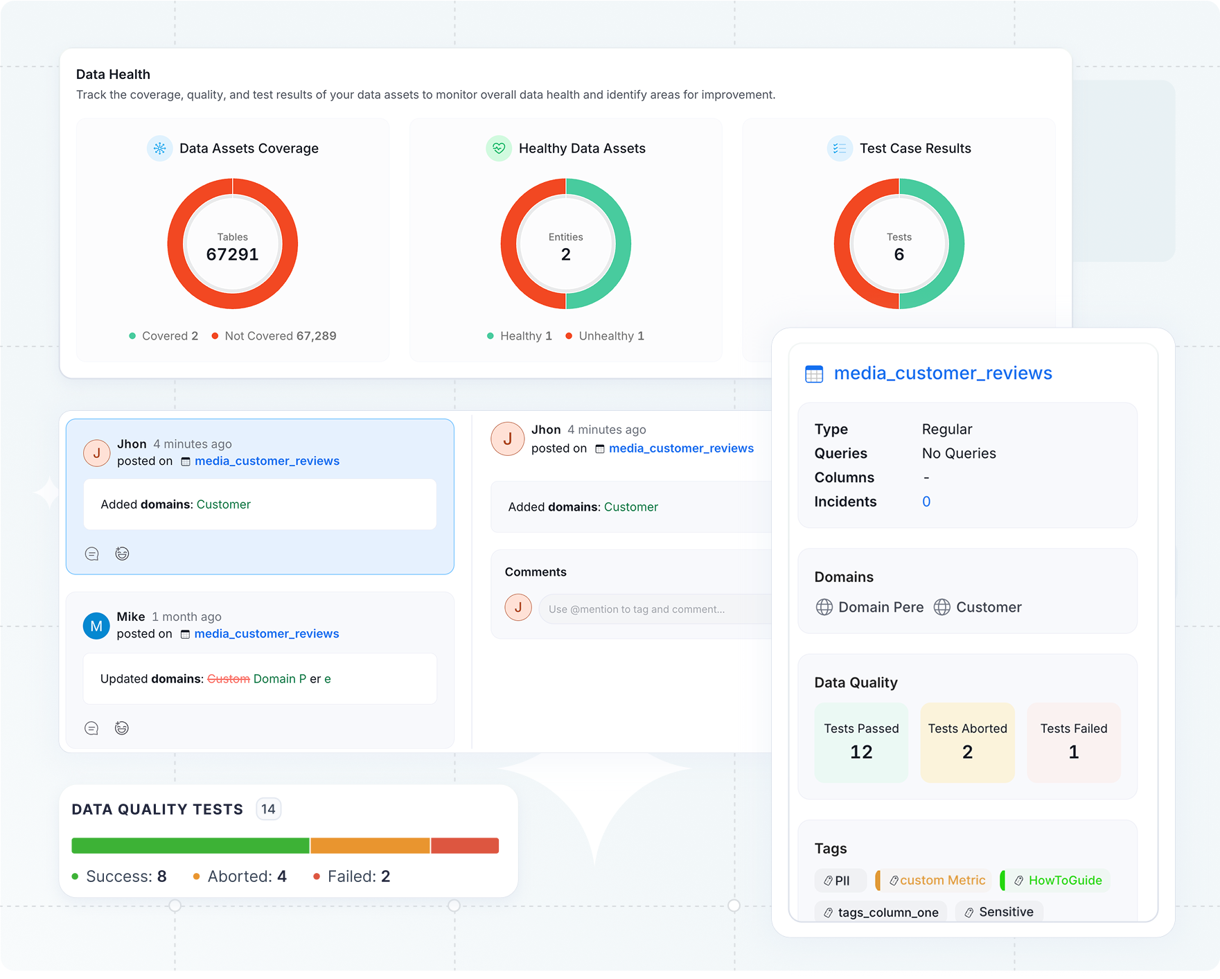This screenshot has height=979, width=1220.
Task: Open media_customer_reviews title in details panel
Action: (x=942, y=373)
